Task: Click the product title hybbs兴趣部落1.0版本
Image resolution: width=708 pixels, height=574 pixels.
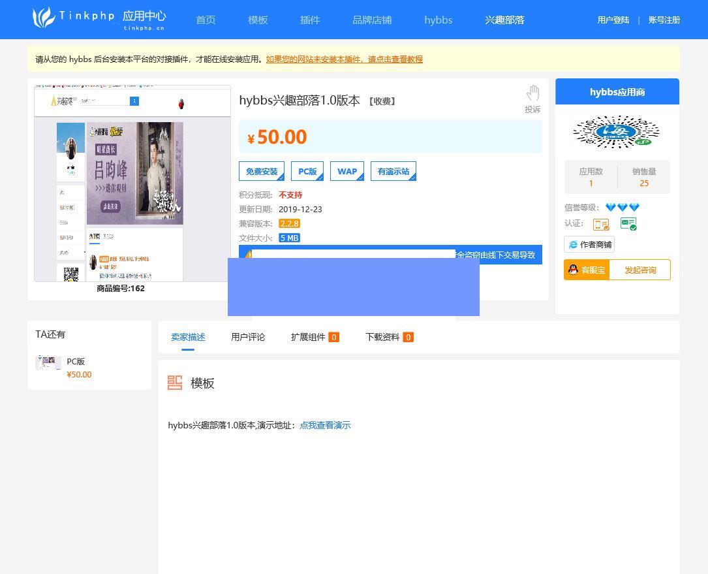Action: tap(300, 101)
